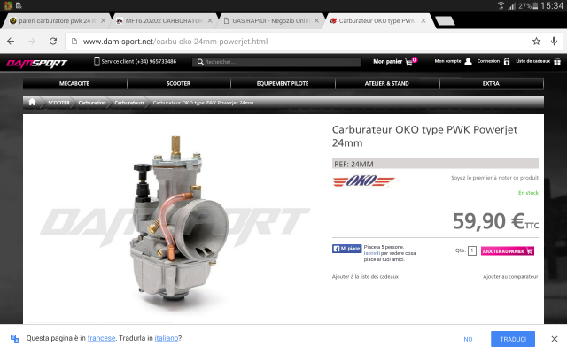Click the Rechercher search field
The image size is (567, 354).
click(x=276, y=62)
